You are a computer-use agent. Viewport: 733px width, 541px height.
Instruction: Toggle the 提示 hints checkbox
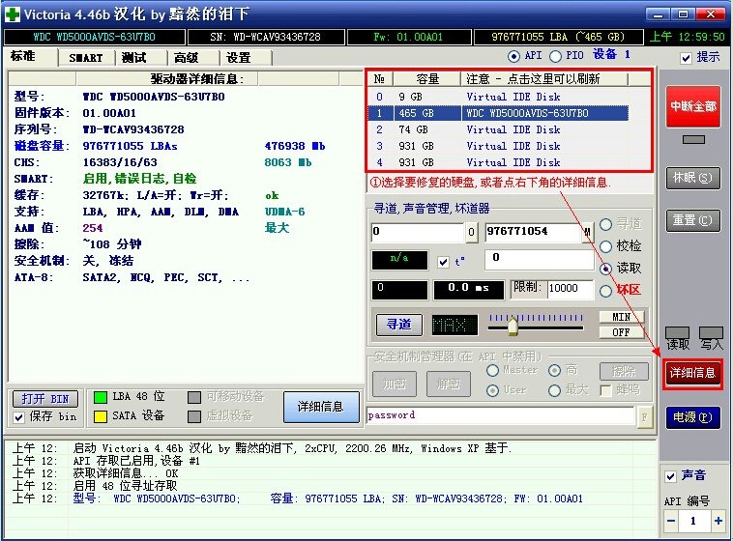(x=686, y=58)
